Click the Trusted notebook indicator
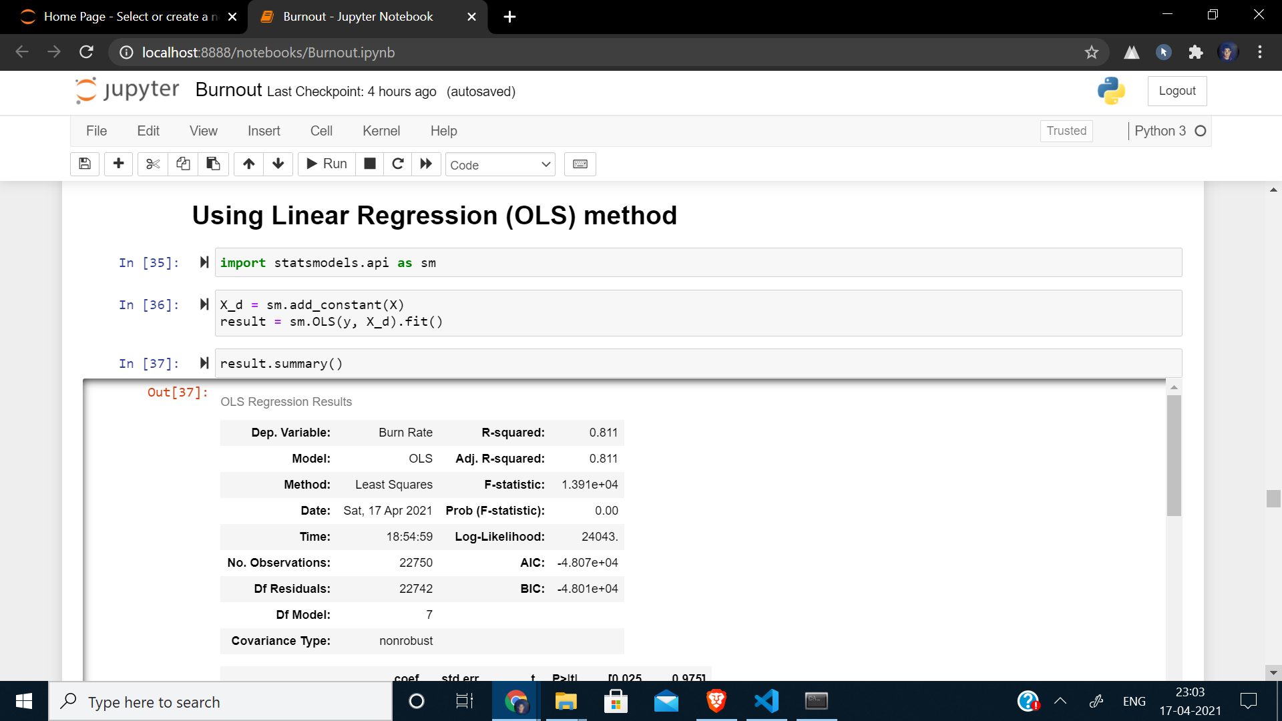 (1066, 131)
